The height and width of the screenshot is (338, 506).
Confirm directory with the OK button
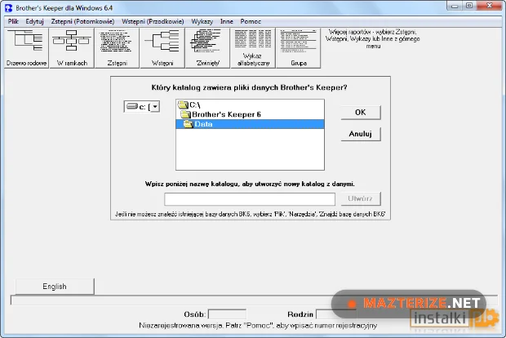pos(361,113)
